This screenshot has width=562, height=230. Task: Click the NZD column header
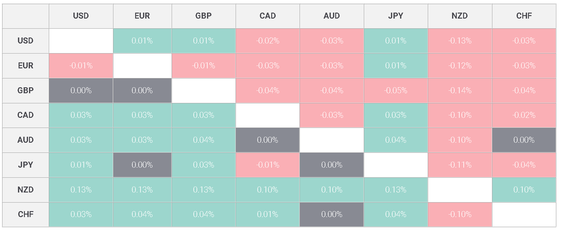pos(460,16)
